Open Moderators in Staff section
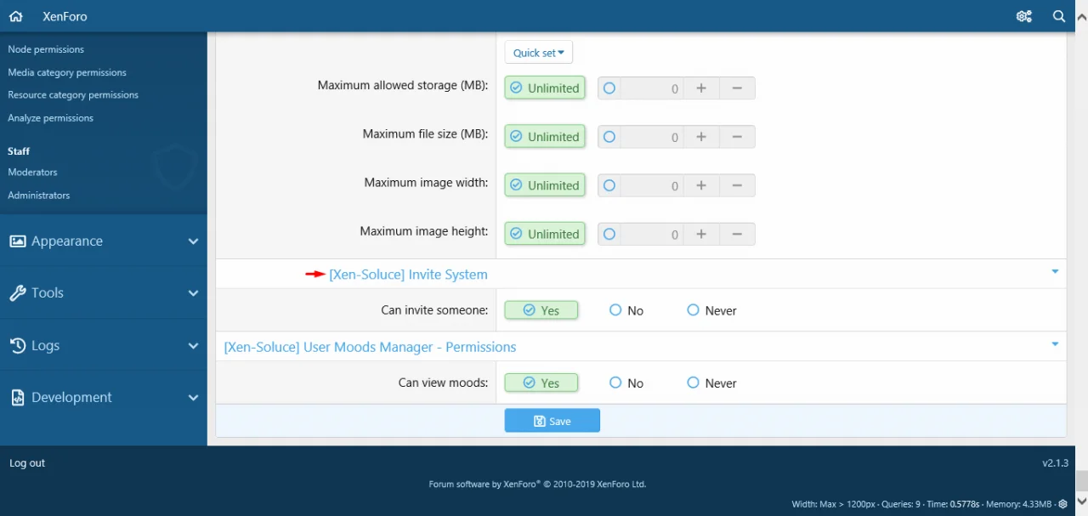1088x516 pixels. (33, 173)
